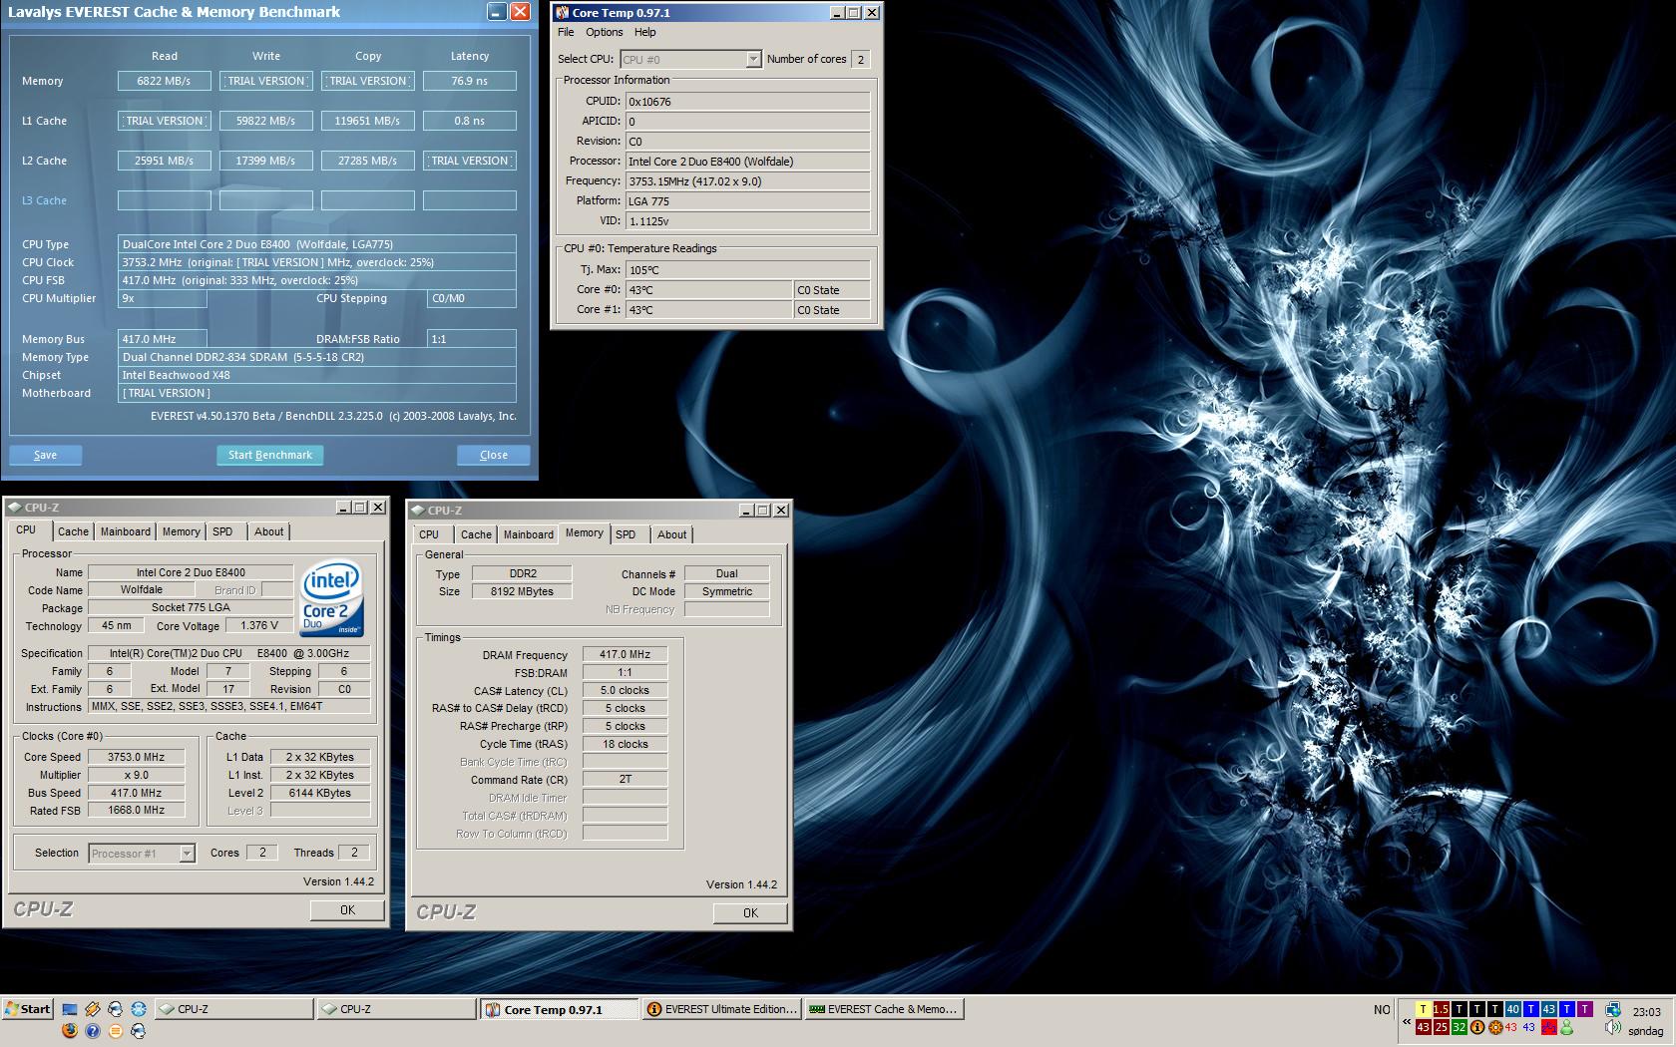Viewport: 1676px width, 1047px height.
Task: Click the Core Speed field 3753.0 MHz
Action: [137, 757]
